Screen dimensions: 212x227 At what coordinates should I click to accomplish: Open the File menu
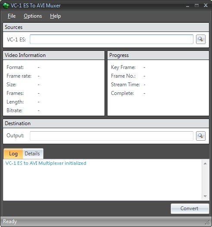12,16
